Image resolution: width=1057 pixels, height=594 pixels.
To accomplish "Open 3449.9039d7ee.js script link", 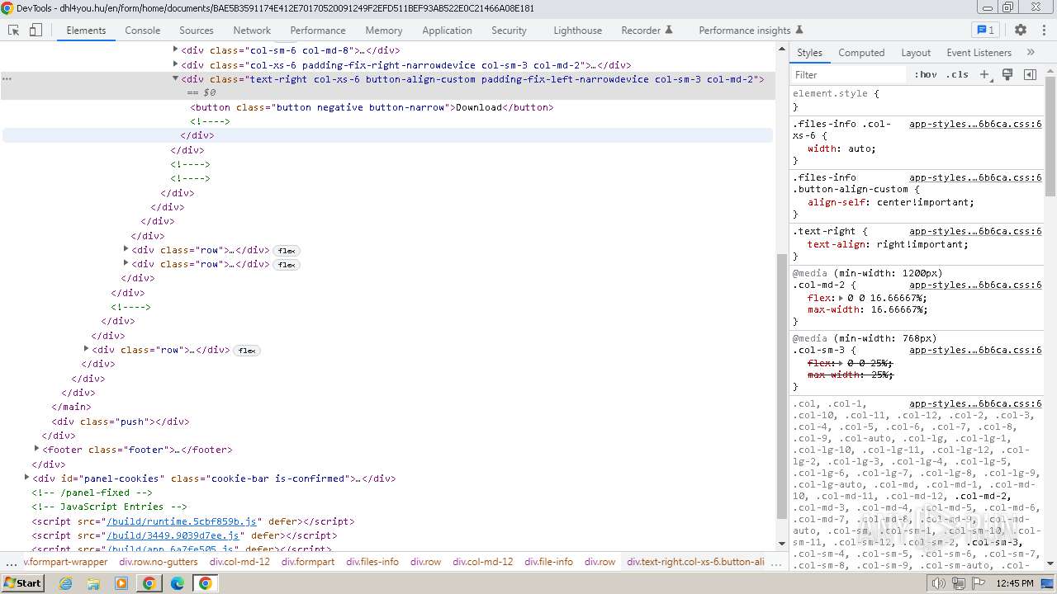I will (x=173, y=535).
